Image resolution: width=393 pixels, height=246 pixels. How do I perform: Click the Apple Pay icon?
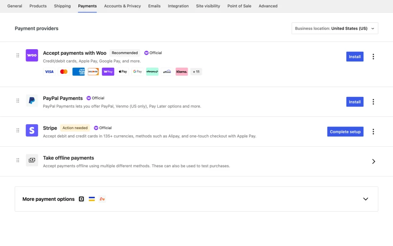[123, 71]
